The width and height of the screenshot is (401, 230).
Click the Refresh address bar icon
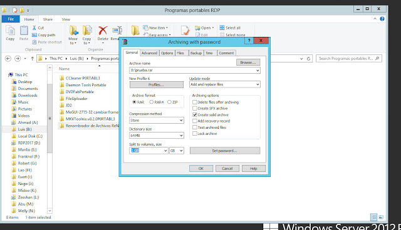pos(308,59)
